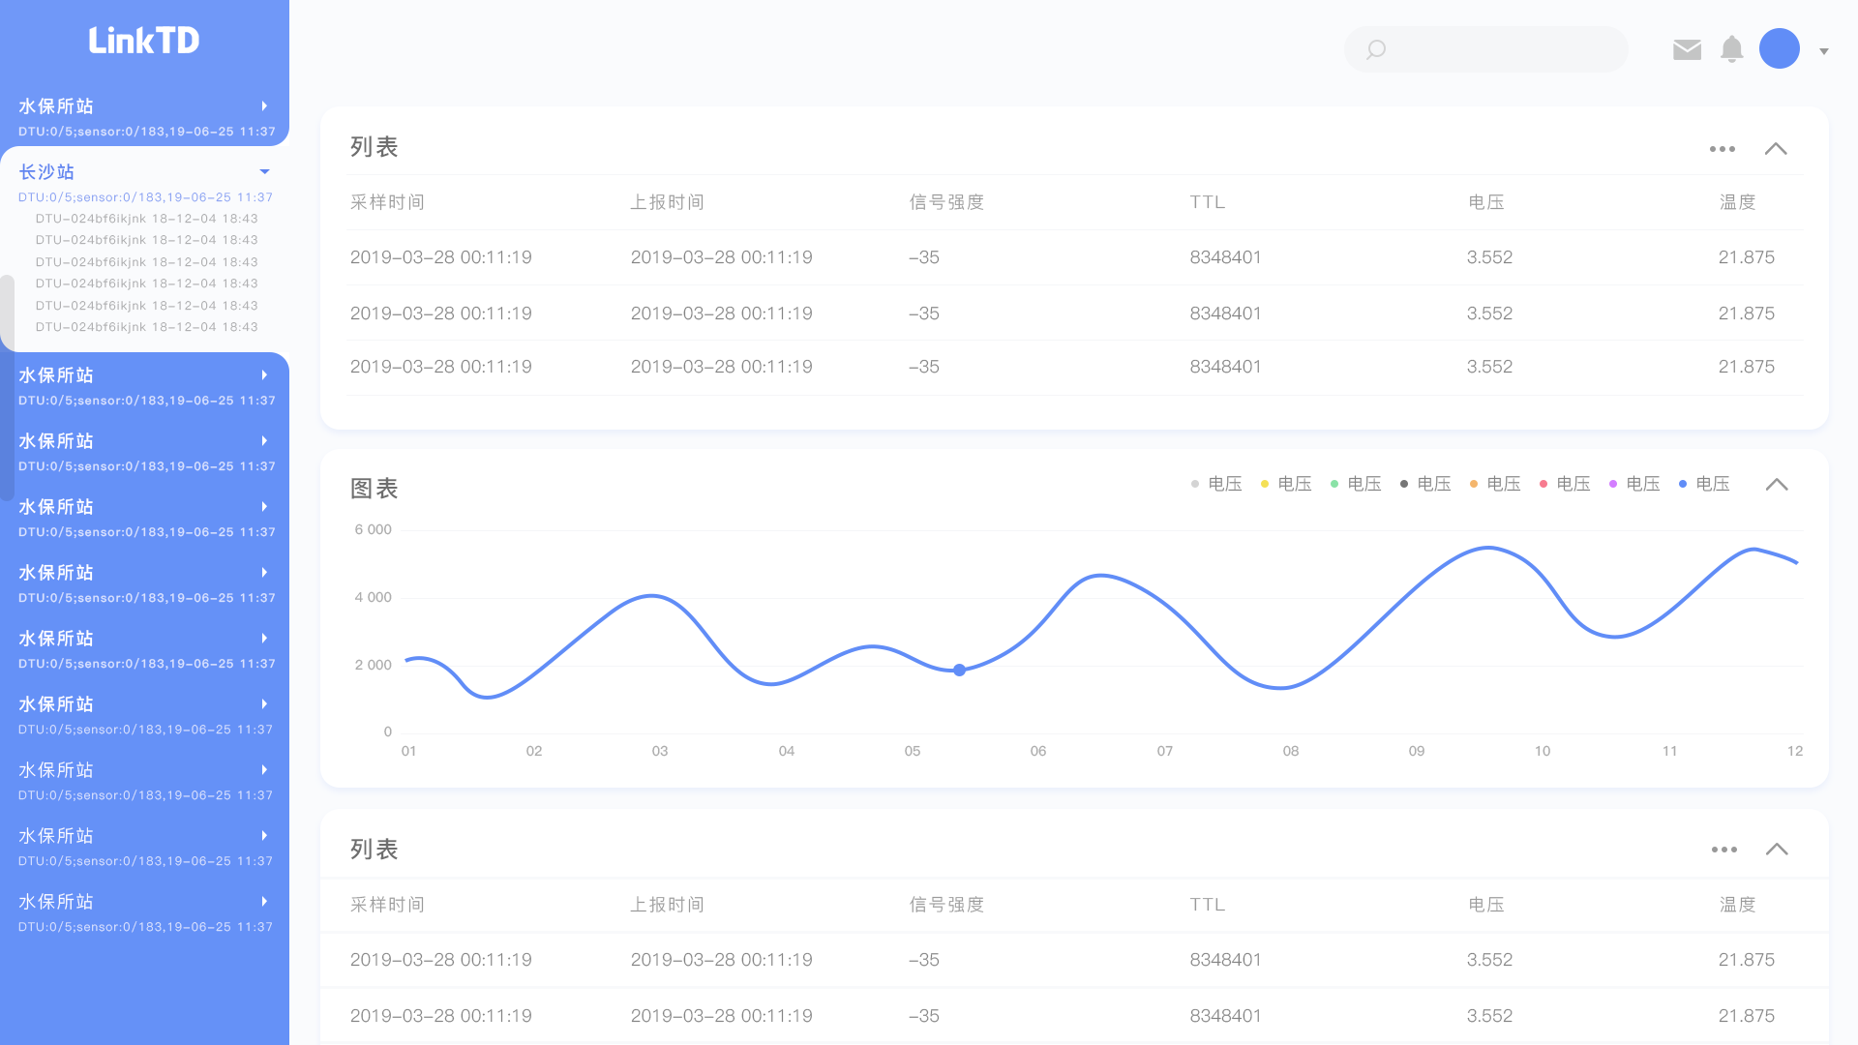Click the 采样时间 column header in top table
Screen dimensions: 1858x1045
tap(387, 202)
